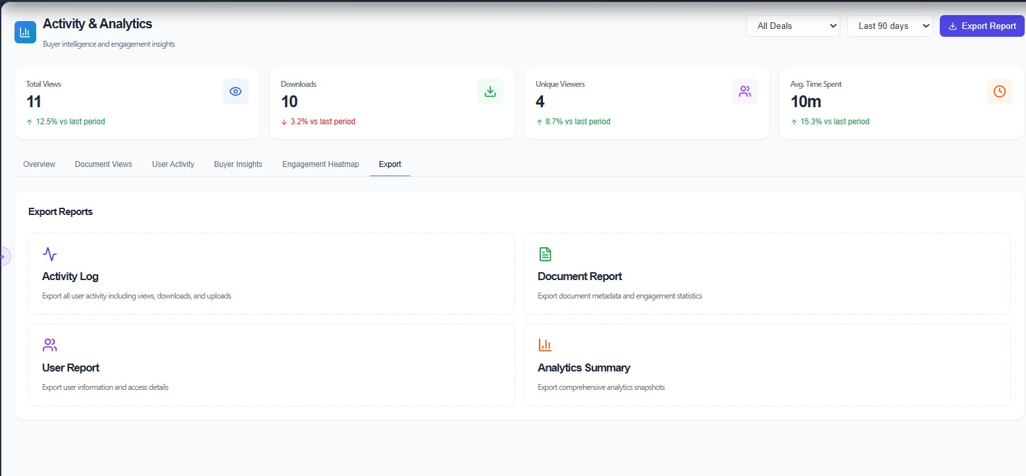Click the Export Report button
The height and width of the screenshot is (476, 1026).
(x=981, y=26)
